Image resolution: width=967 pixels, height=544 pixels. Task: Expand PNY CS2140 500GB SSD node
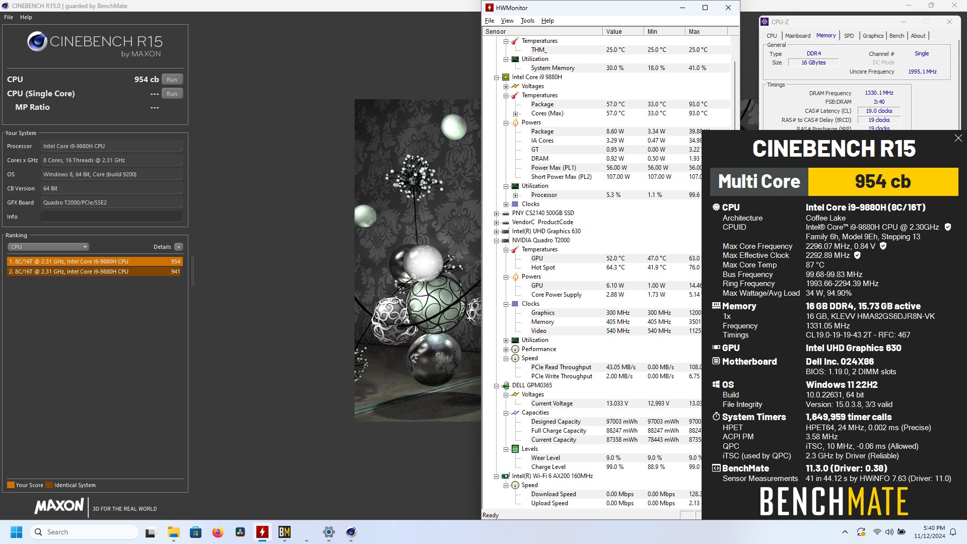pyautogui.click(x=496, y=214)
